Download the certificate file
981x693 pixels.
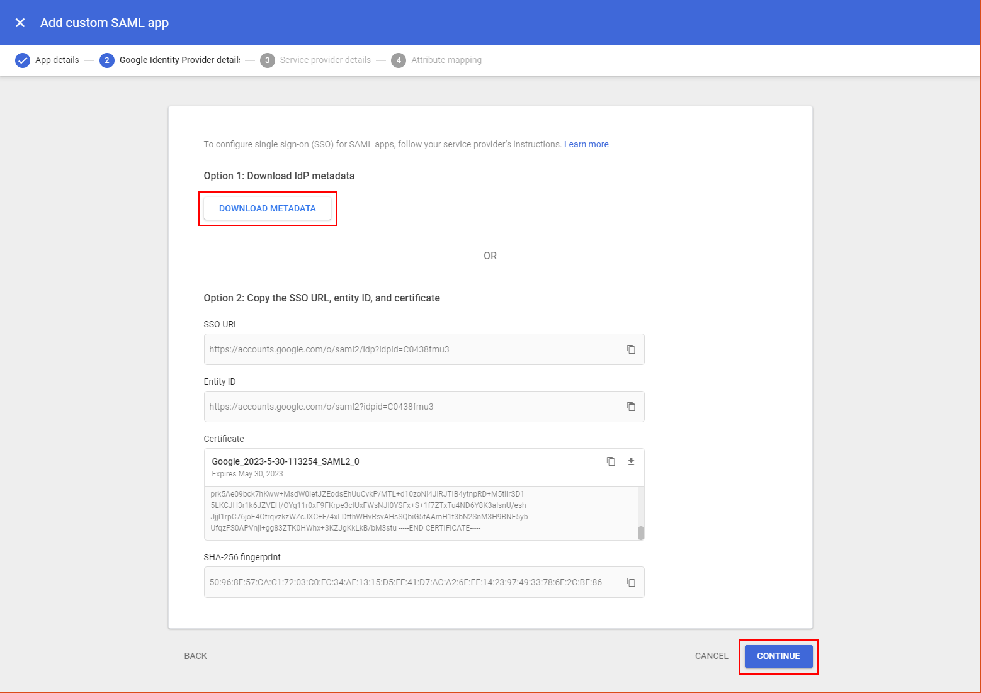(x=630, y=461)
